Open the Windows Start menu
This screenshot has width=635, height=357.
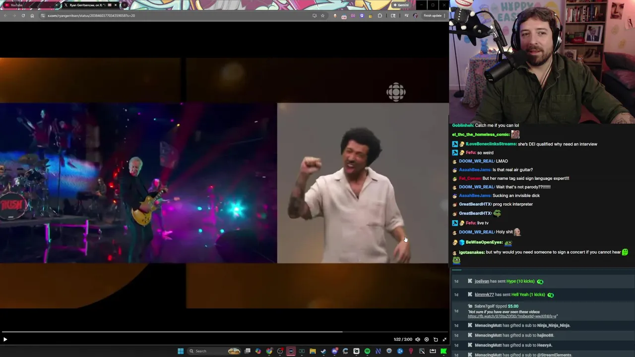pyautogui.click(x=181, y=351)
